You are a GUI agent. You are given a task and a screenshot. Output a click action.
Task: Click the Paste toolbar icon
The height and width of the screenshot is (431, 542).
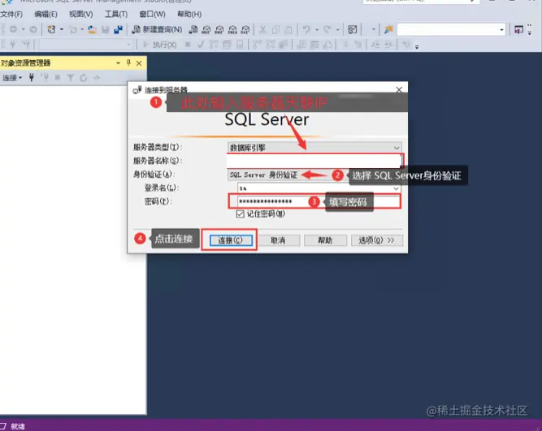[x=288, y=30]
